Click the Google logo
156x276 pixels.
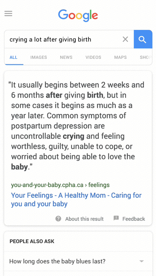coord(78,16)
